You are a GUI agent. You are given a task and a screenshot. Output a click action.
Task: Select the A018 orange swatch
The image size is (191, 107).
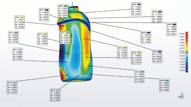(125, 48)
